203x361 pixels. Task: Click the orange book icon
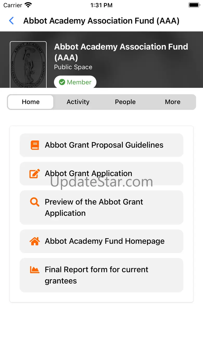tap(35, 145)
